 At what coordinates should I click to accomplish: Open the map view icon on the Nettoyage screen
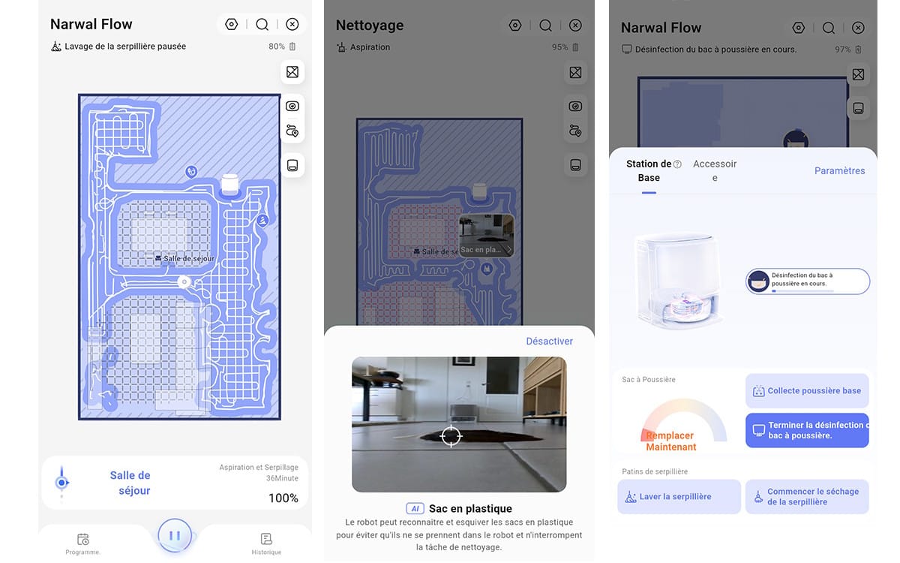tap(575, 73)
